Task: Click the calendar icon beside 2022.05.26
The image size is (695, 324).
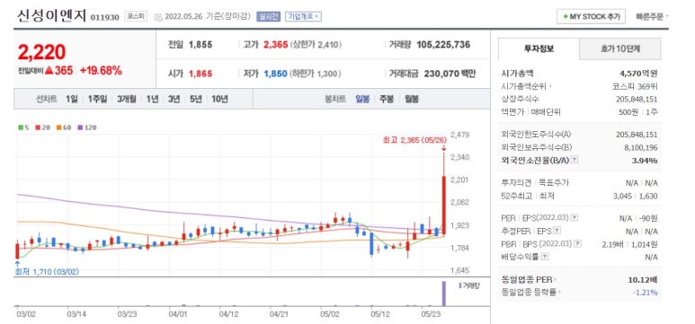Action: pyautogui.click(x=158, y=17)
